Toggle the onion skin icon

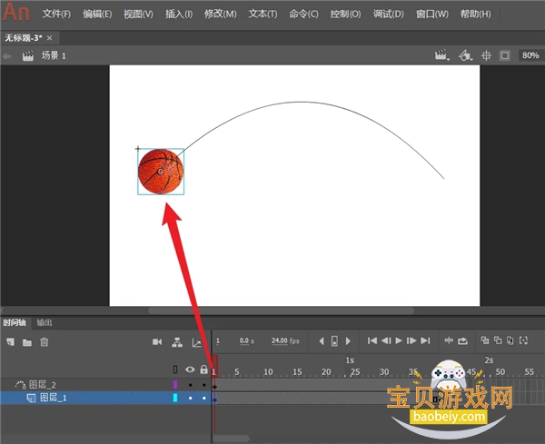coord(485,340)
